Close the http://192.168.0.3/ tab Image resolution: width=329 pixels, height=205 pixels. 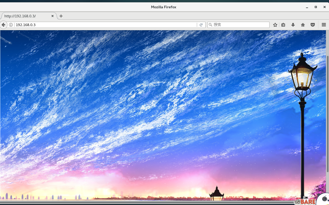pos(53,16)
